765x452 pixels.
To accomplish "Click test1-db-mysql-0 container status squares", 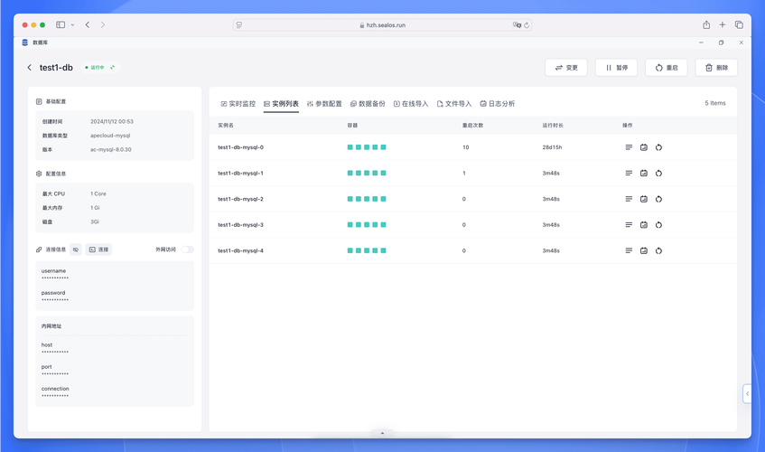I will [367, 147].
